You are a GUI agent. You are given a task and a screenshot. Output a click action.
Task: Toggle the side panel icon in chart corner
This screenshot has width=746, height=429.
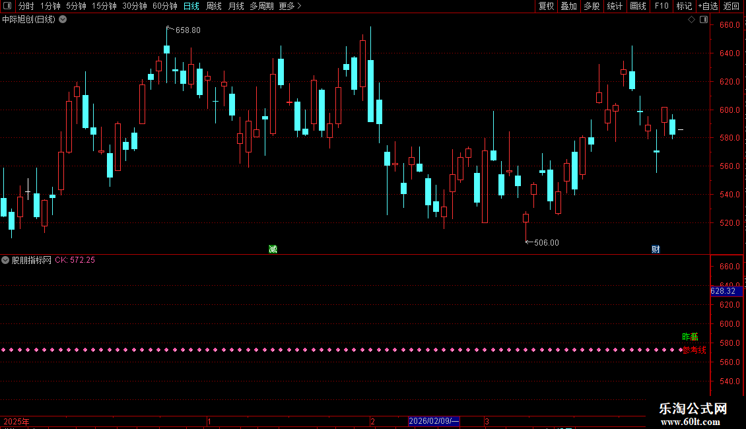click(704, 20)
